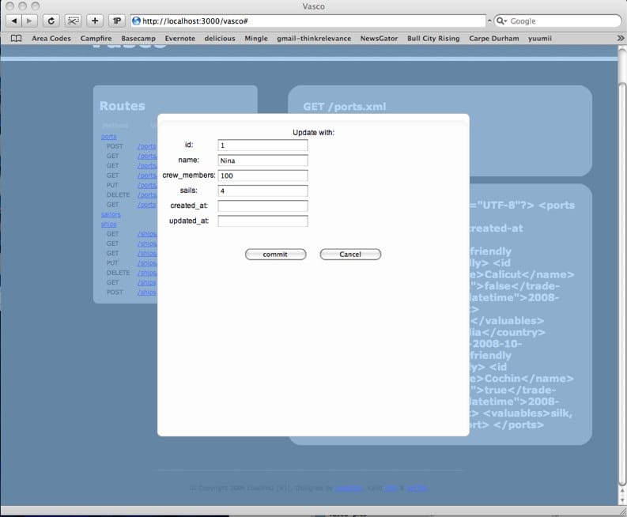Reload the current page

point(51,21)
